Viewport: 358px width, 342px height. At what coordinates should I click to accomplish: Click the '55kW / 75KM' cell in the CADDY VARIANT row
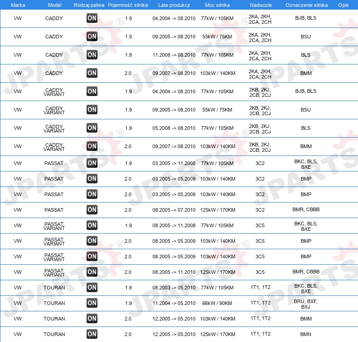coord(217,110)
